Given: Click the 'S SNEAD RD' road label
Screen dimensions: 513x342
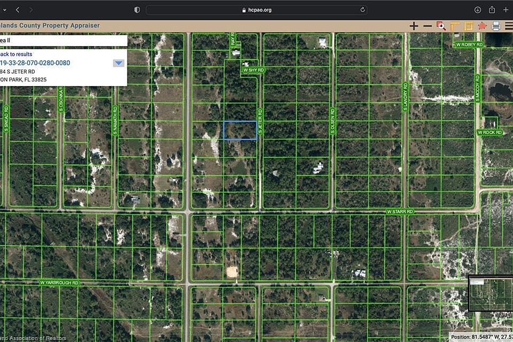Looking at the screenshot, I should (6, 119).
